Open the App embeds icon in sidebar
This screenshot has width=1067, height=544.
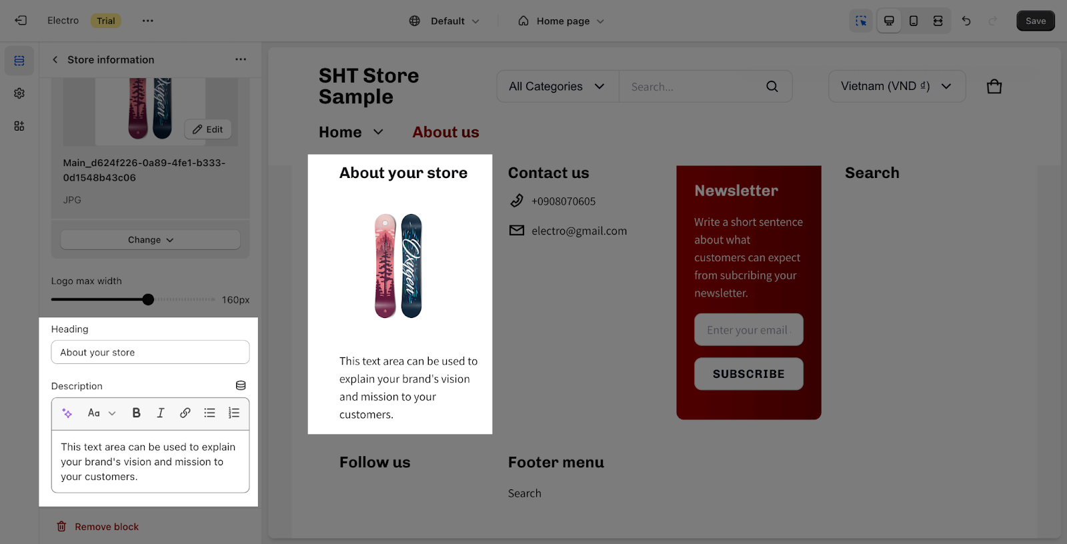coord(19,126)
